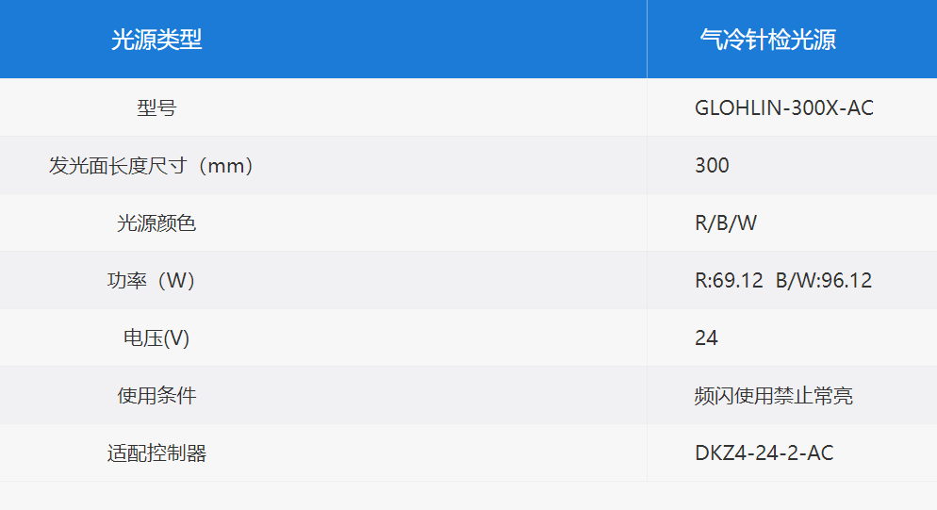Click the 型号 row label
The width and height of the screenshot is (937, 510).
[x=156, y=107]
